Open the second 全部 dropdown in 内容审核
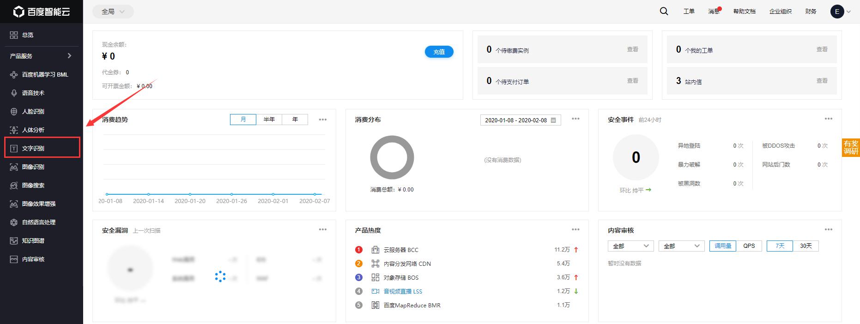Image resolution: width=860 pixels, height=324 pixels. point(681,246)
